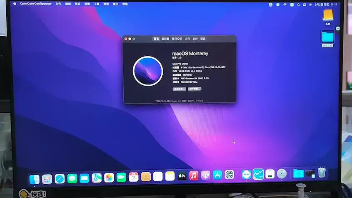Open the 帮助 menu
352x198 pixels.
click(125, 4)
